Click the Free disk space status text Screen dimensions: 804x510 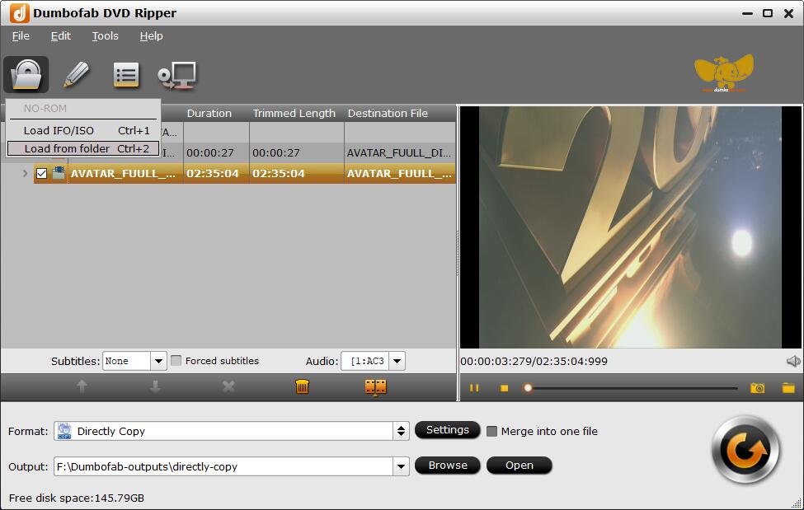(x=77, y=498)
